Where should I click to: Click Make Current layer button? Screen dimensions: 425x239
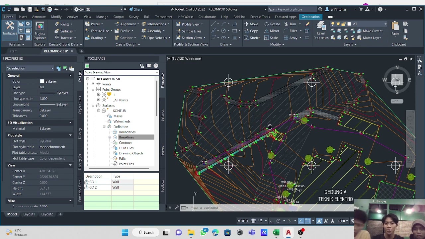[369, 31]
